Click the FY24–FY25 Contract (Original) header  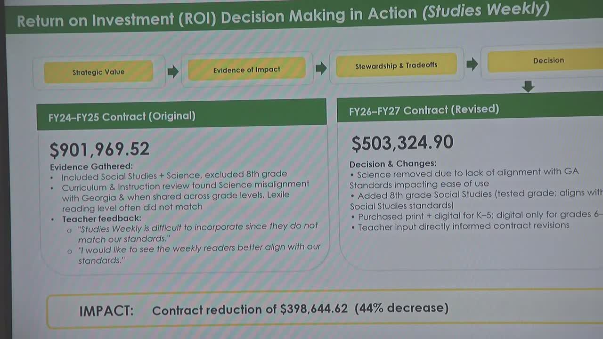tap(122, 117)
